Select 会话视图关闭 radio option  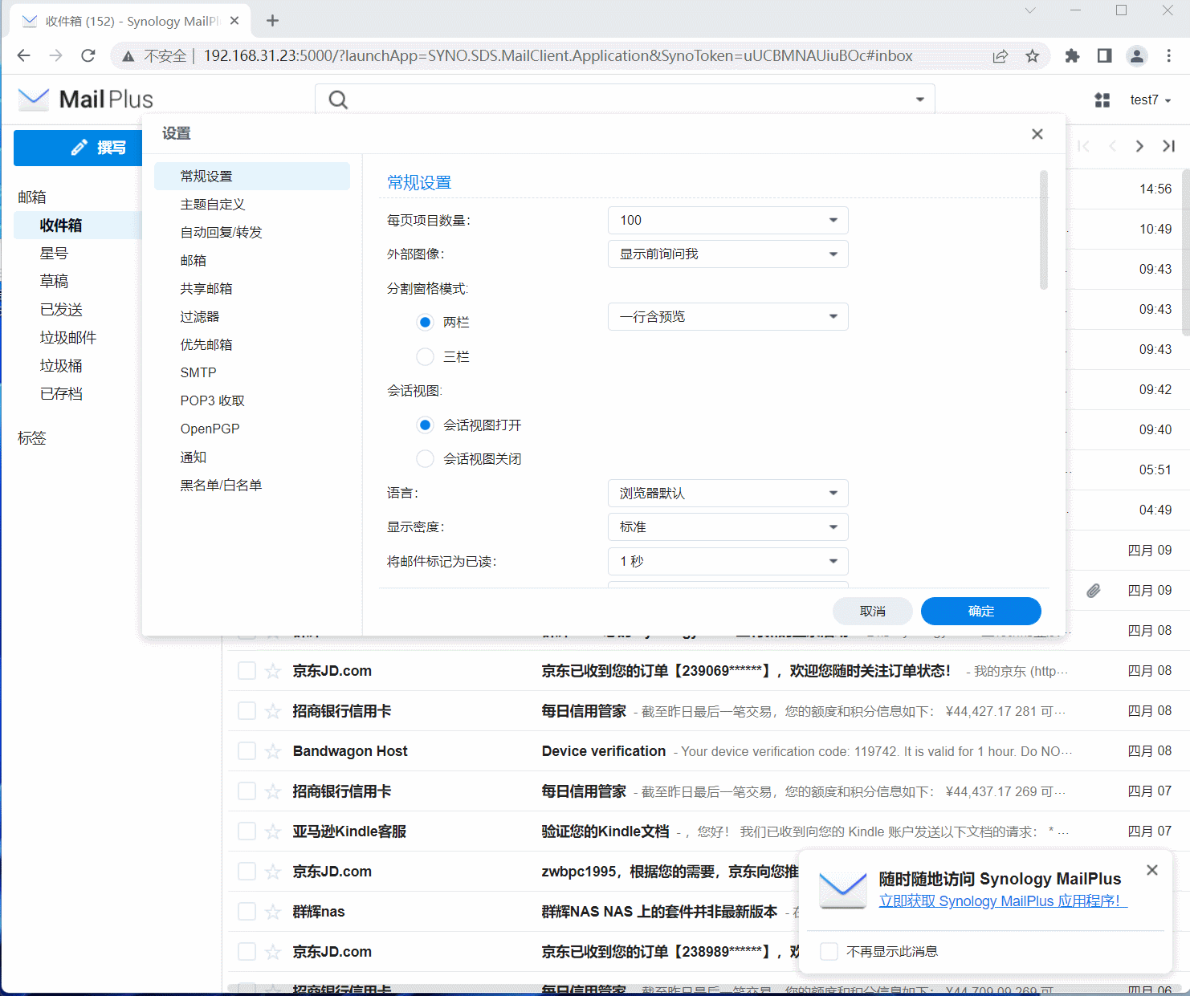[x=426, y=459]
